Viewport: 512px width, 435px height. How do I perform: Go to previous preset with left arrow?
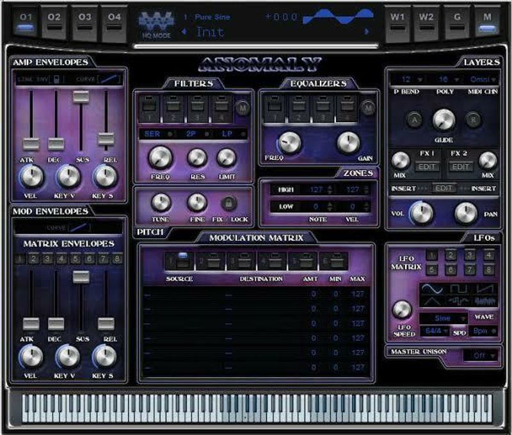pyautogui.click(x=184, y=31)
